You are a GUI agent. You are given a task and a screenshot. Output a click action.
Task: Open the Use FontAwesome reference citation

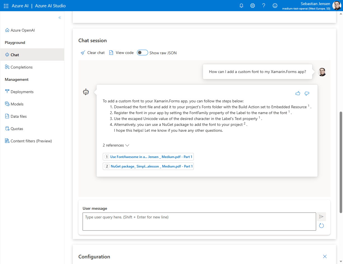[x=148, y=157]
